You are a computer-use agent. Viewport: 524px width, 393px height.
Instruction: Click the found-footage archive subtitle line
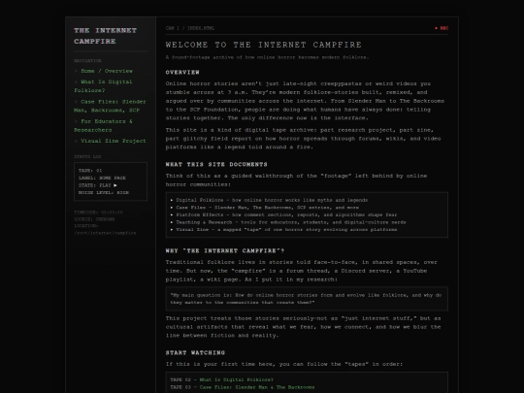coord(268,57)
